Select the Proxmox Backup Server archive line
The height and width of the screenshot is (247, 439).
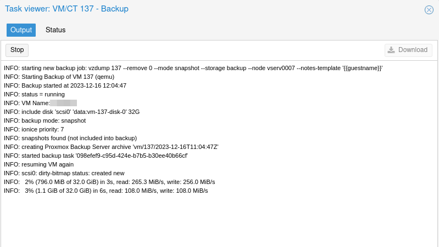[x=111, y=147]
